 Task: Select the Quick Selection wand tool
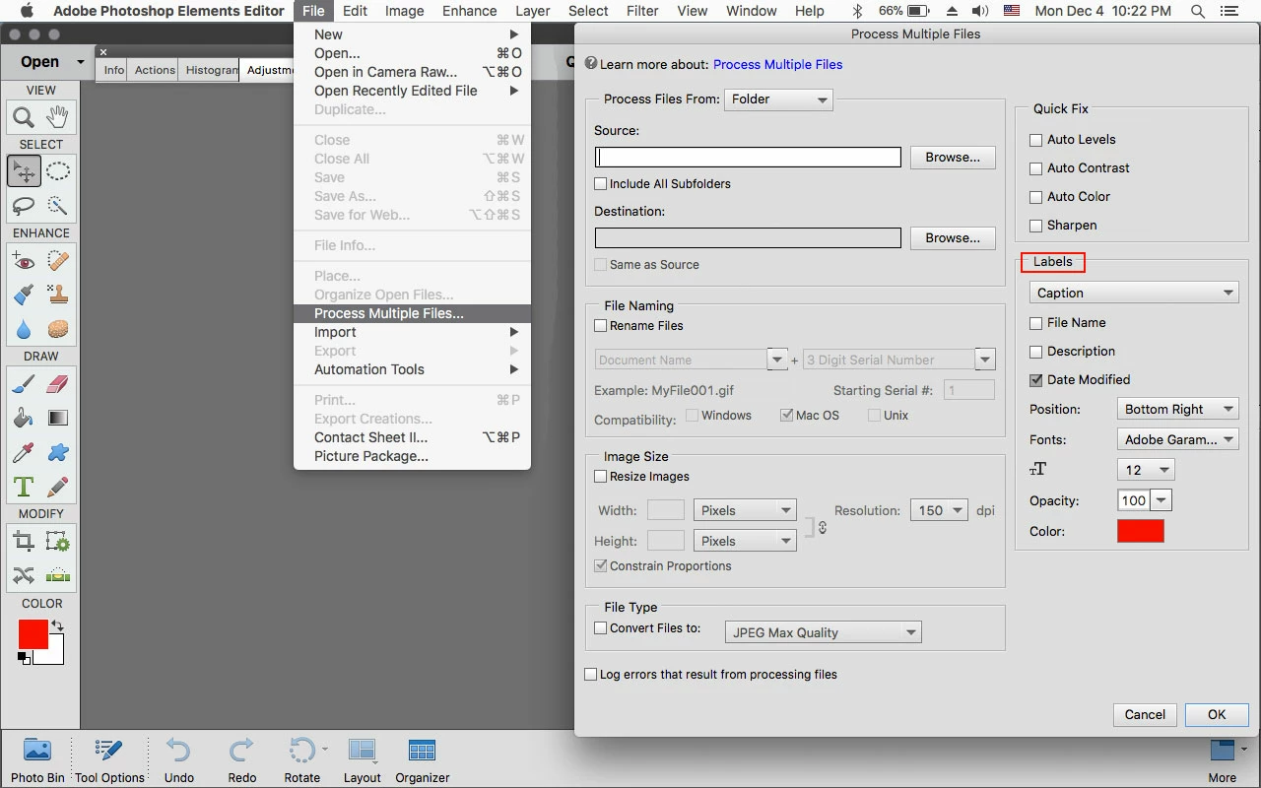[58, 205]
